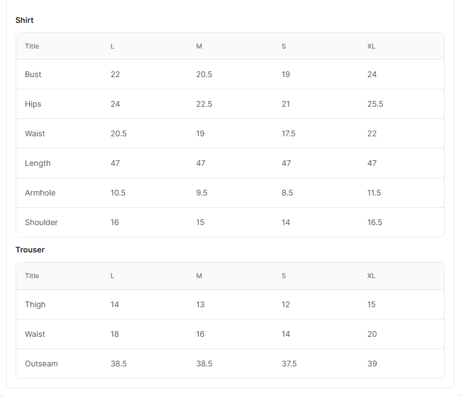Viewport: 461px width, 396px height.
Task: Click the Title header in Shirt table
Action: 32,46
